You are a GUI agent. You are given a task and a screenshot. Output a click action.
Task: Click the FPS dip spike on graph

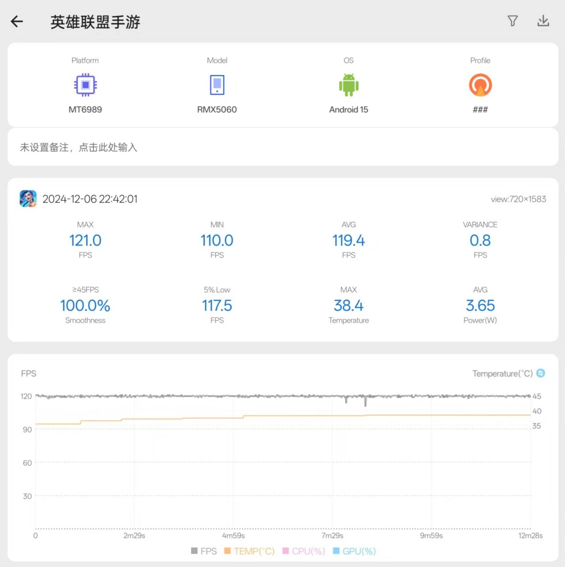coord(365,401)
